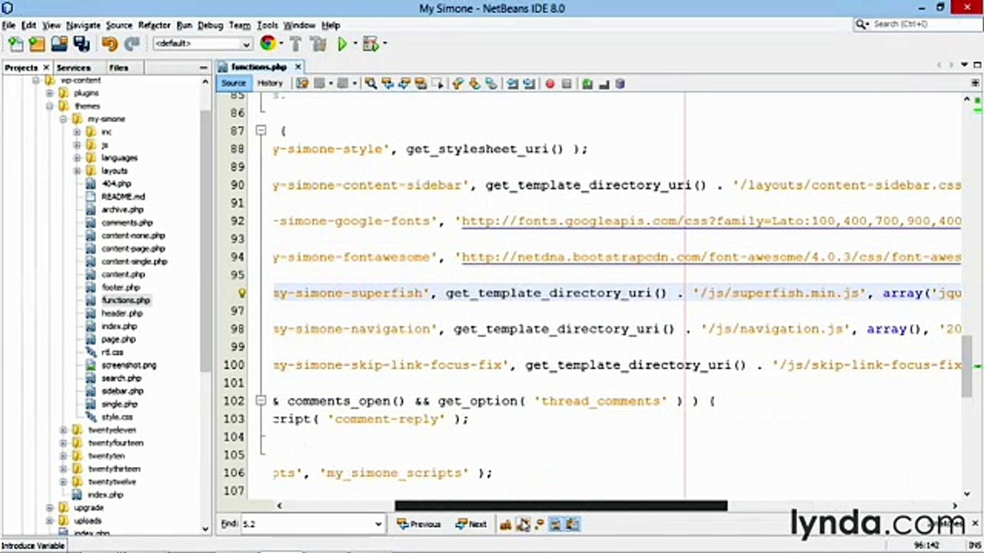Select the functions.php editor tab
This screenshot has height=553, width=984.
click(258, 68)
